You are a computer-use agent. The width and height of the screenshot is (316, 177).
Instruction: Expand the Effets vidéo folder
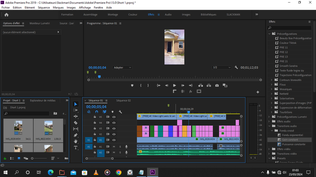(x=269, y=149)
